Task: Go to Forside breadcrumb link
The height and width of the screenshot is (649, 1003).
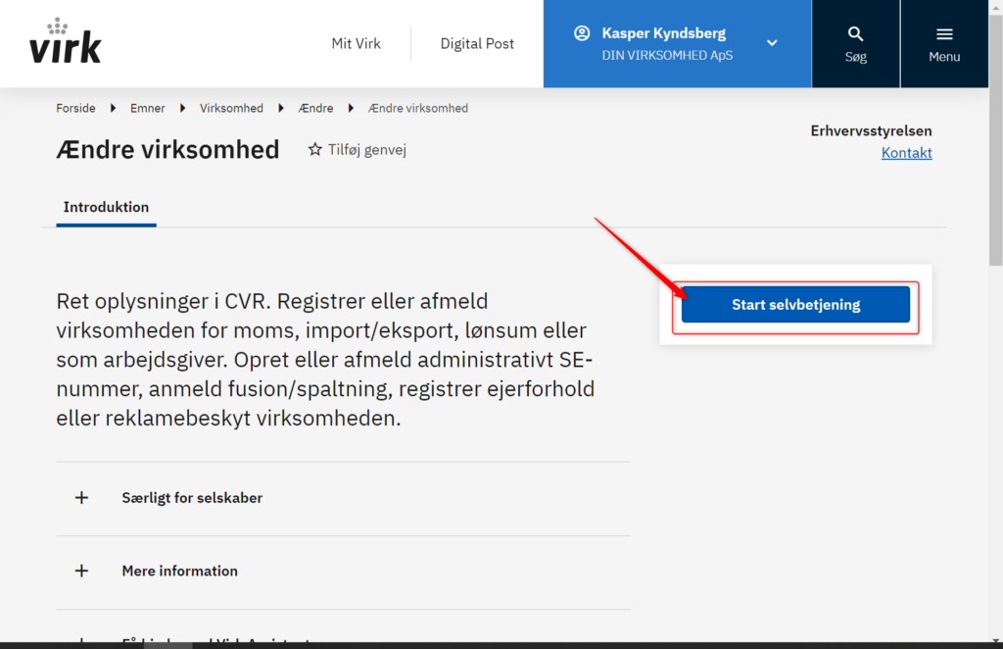Action: 75,108
